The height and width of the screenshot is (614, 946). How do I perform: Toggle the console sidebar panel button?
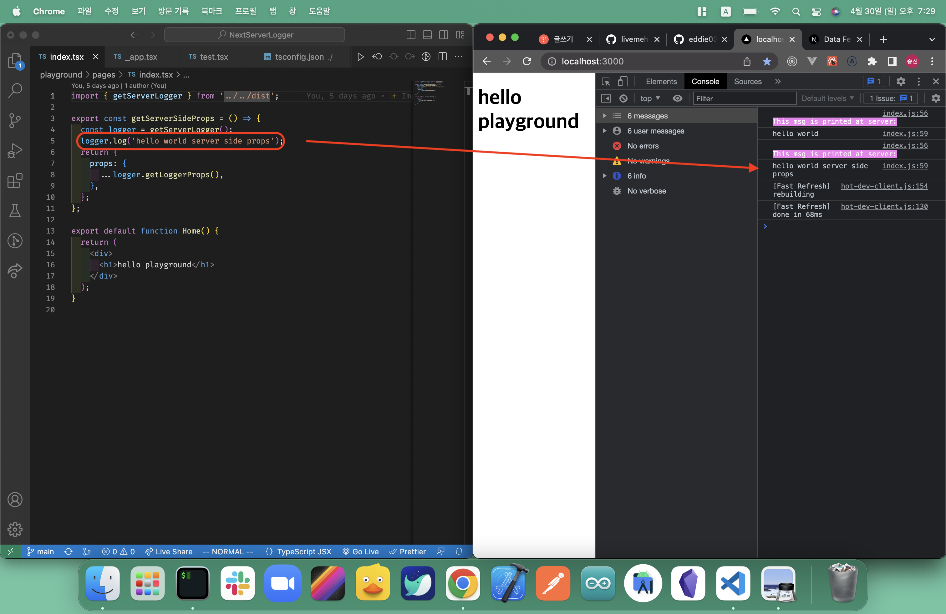[x=606, y=98]
